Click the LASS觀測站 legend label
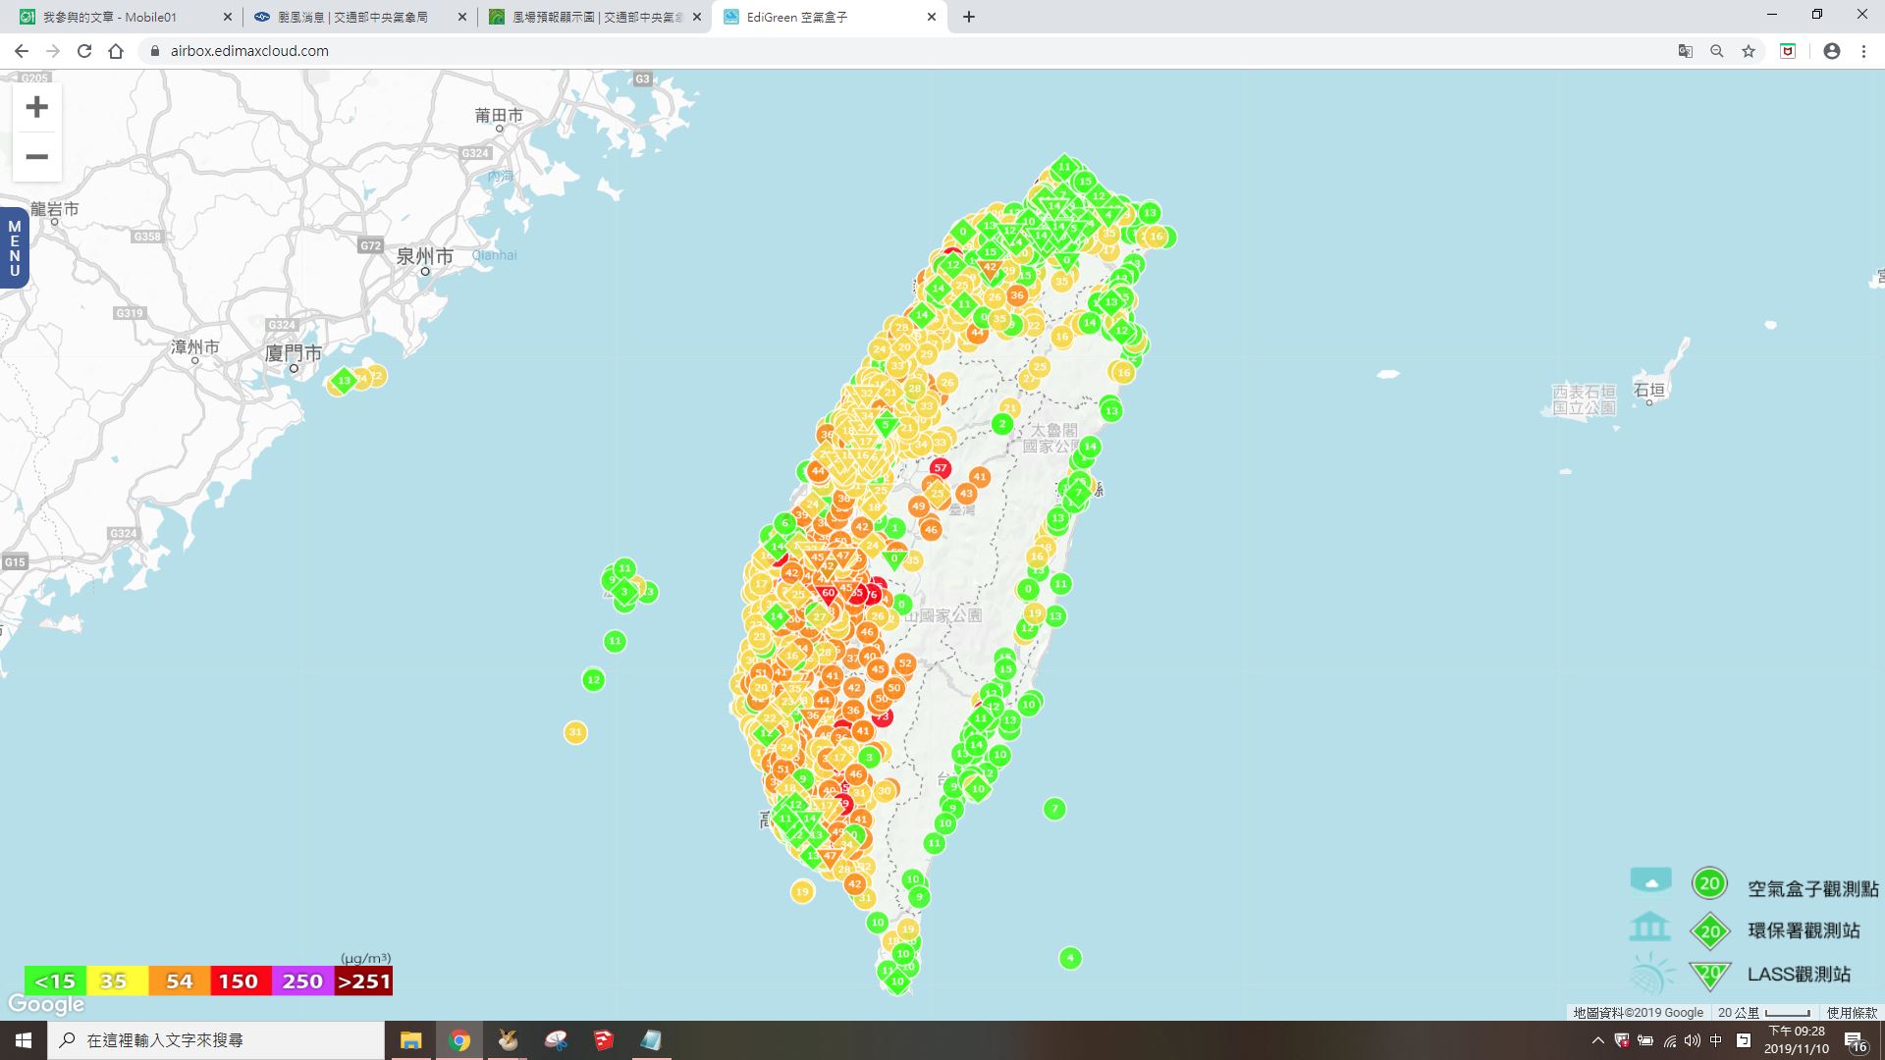The image size is (1885, 1060). coord(1799,975)
